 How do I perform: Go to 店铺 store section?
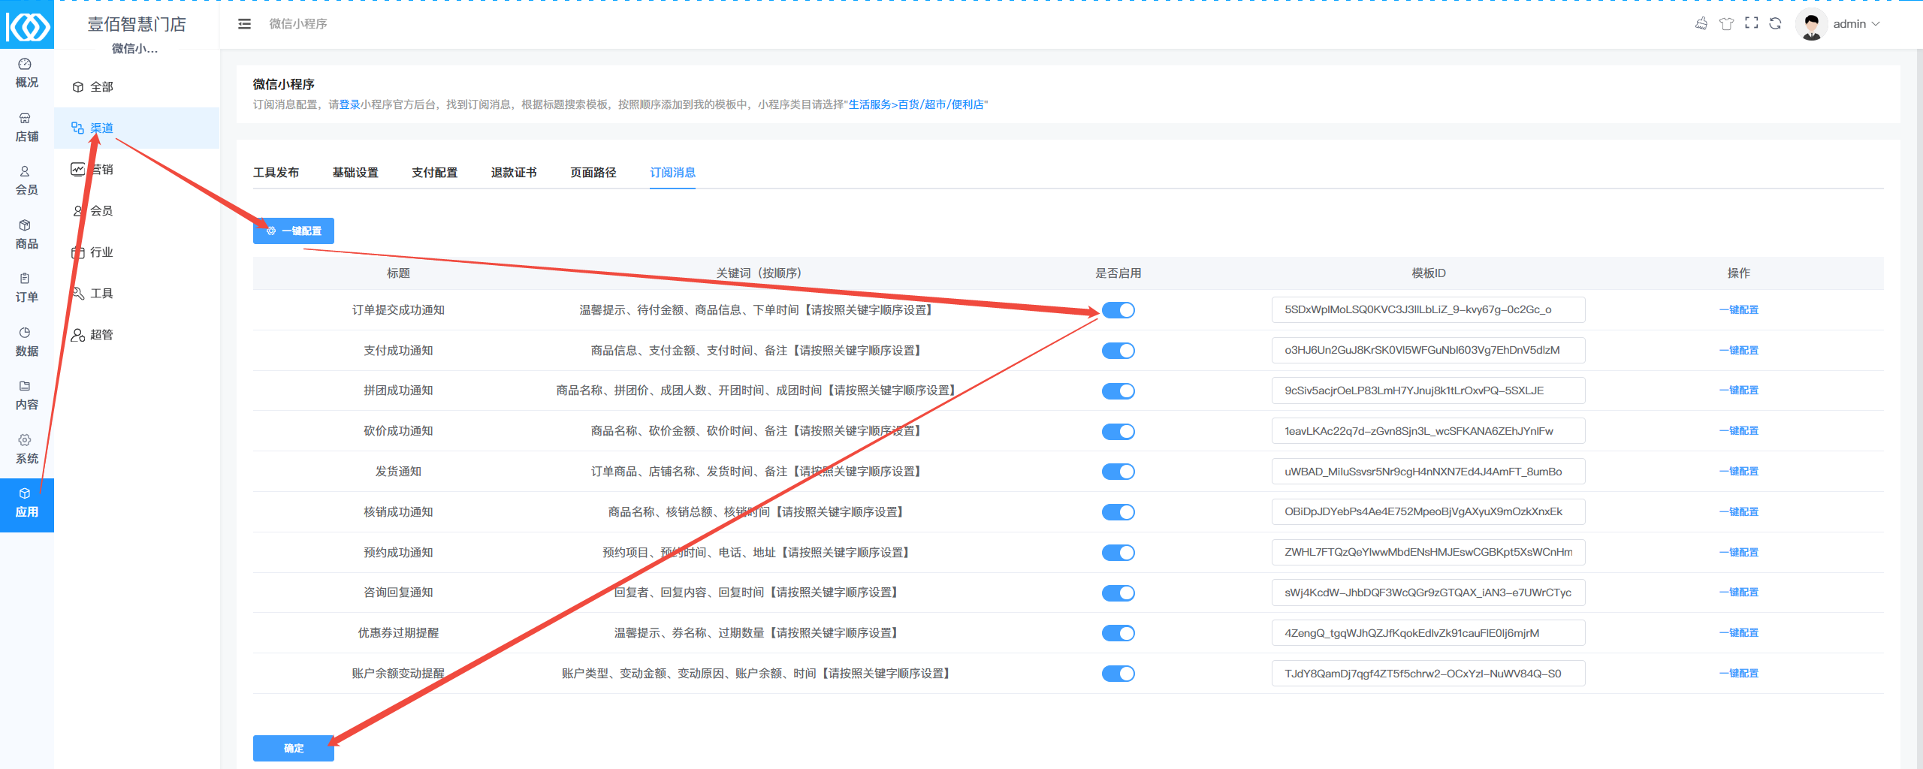coord(26,128)
